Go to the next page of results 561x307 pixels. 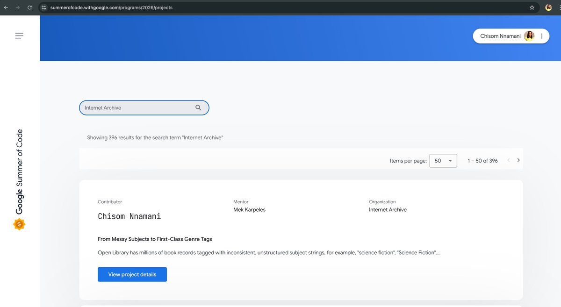pyautogui.click(x=518, y=160)
